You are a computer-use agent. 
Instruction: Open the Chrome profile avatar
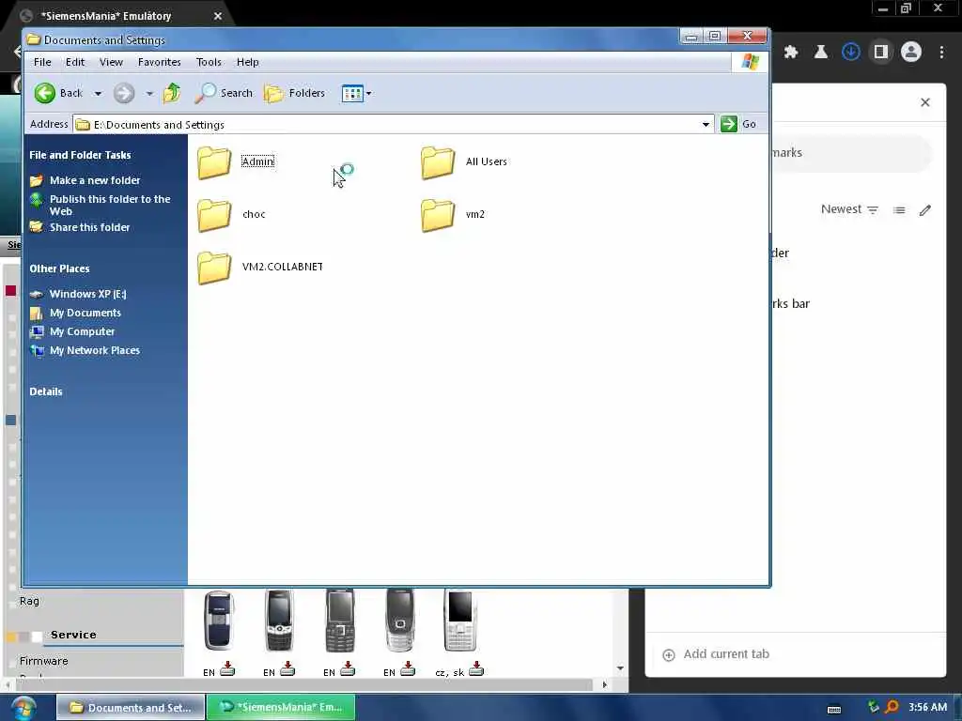point(911,53)
